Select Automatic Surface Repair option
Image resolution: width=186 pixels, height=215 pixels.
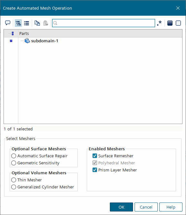pyautogui.click(x=13, y=156)
